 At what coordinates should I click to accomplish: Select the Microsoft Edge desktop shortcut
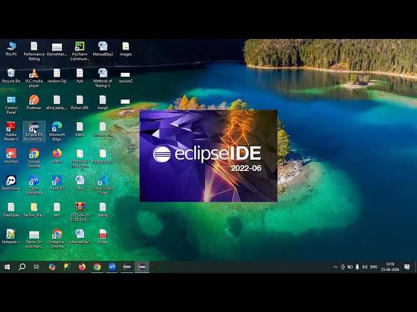[x=57, y=131]
